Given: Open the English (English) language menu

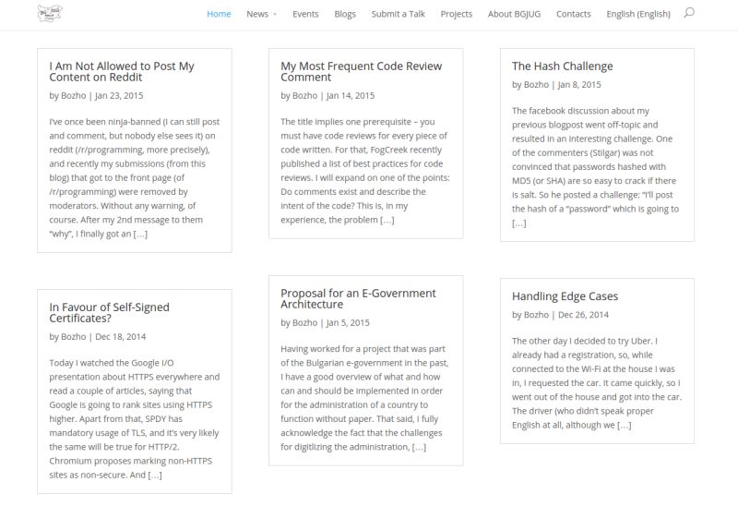Looking at the screenshot, I should click(x=638, y=14).
